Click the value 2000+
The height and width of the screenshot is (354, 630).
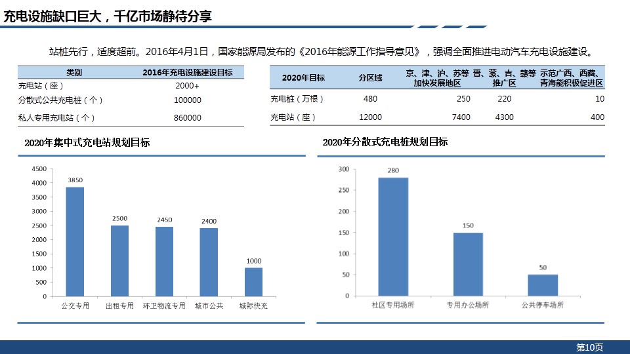(x=187, y=86)
